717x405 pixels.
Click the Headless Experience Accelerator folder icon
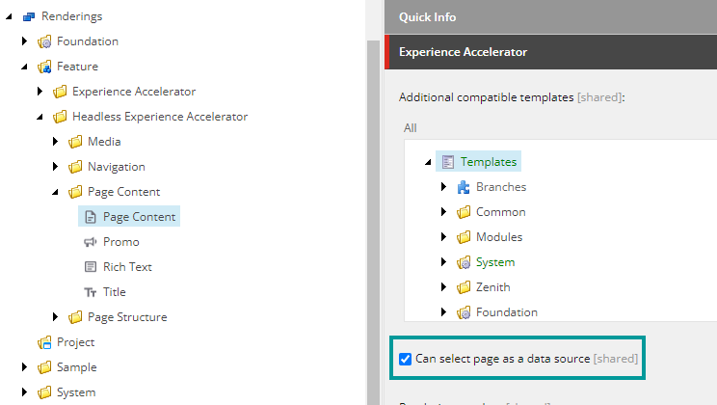(60, 117)
